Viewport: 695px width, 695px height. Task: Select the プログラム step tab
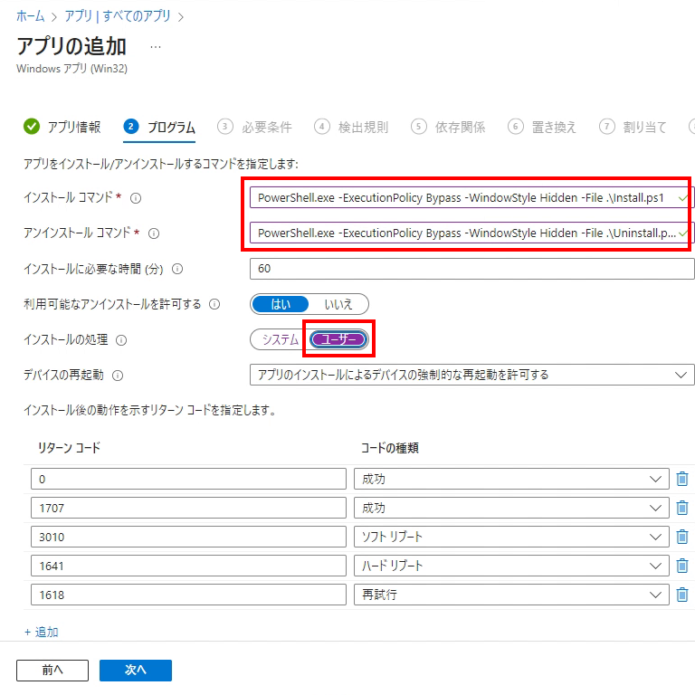pos(159,128)
